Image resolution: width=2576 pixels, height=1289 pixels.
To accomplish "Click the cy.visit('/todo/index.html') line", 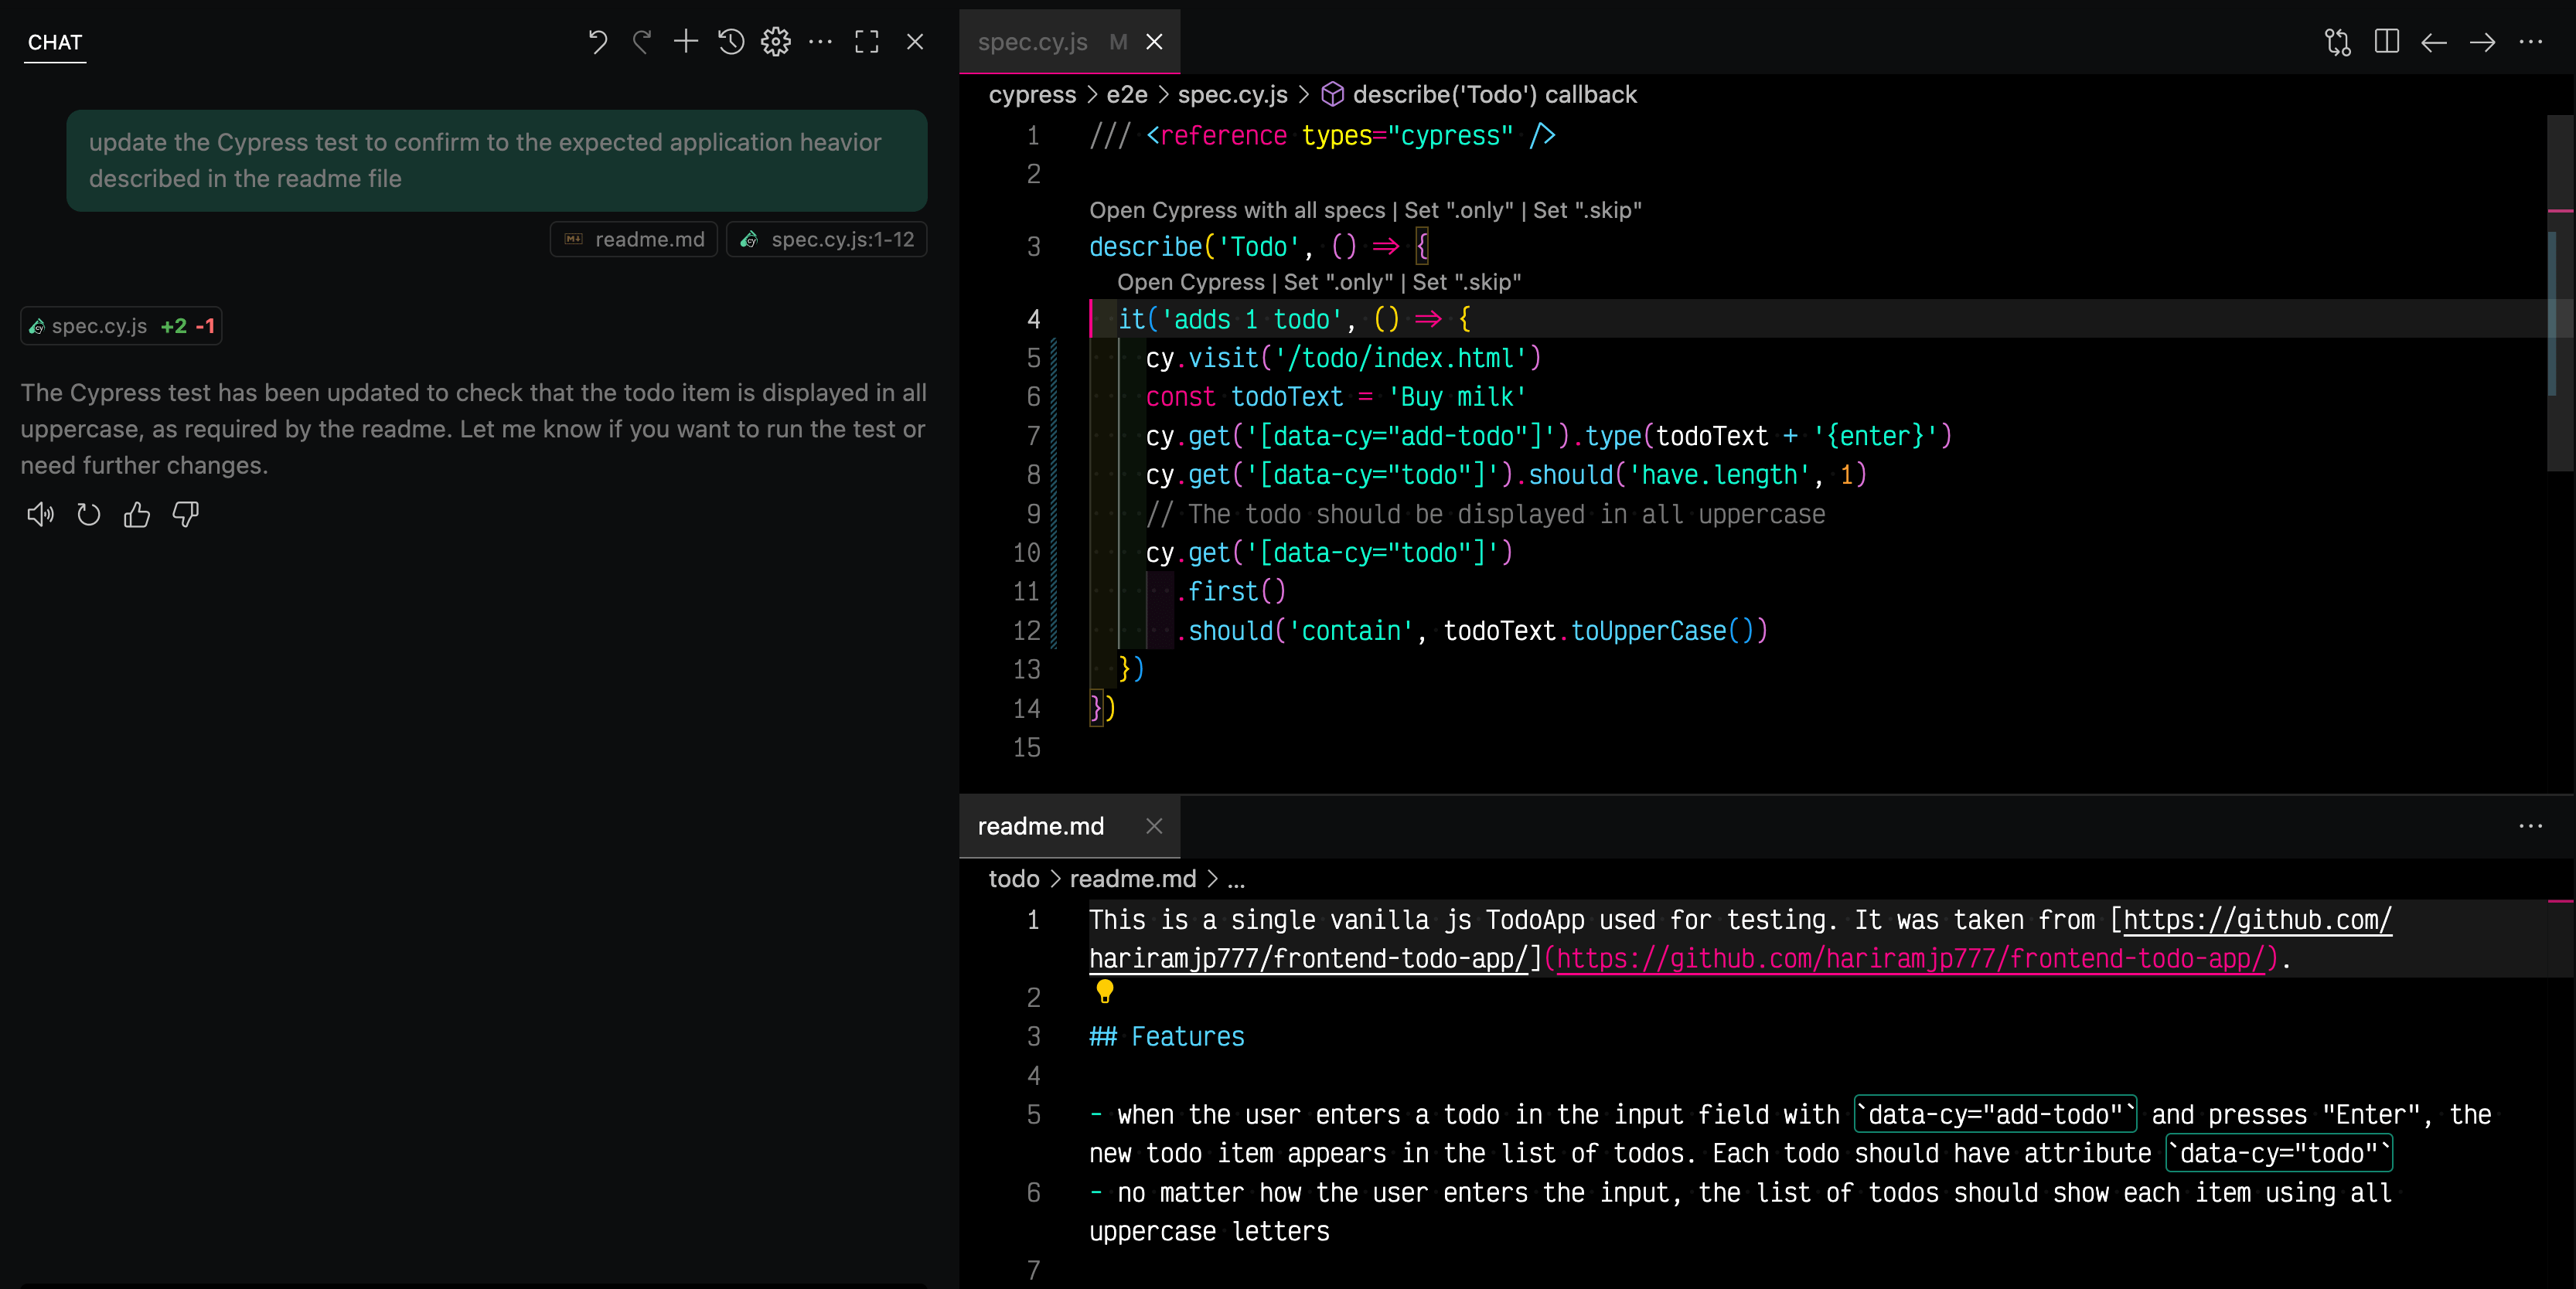I will 1343,359.
